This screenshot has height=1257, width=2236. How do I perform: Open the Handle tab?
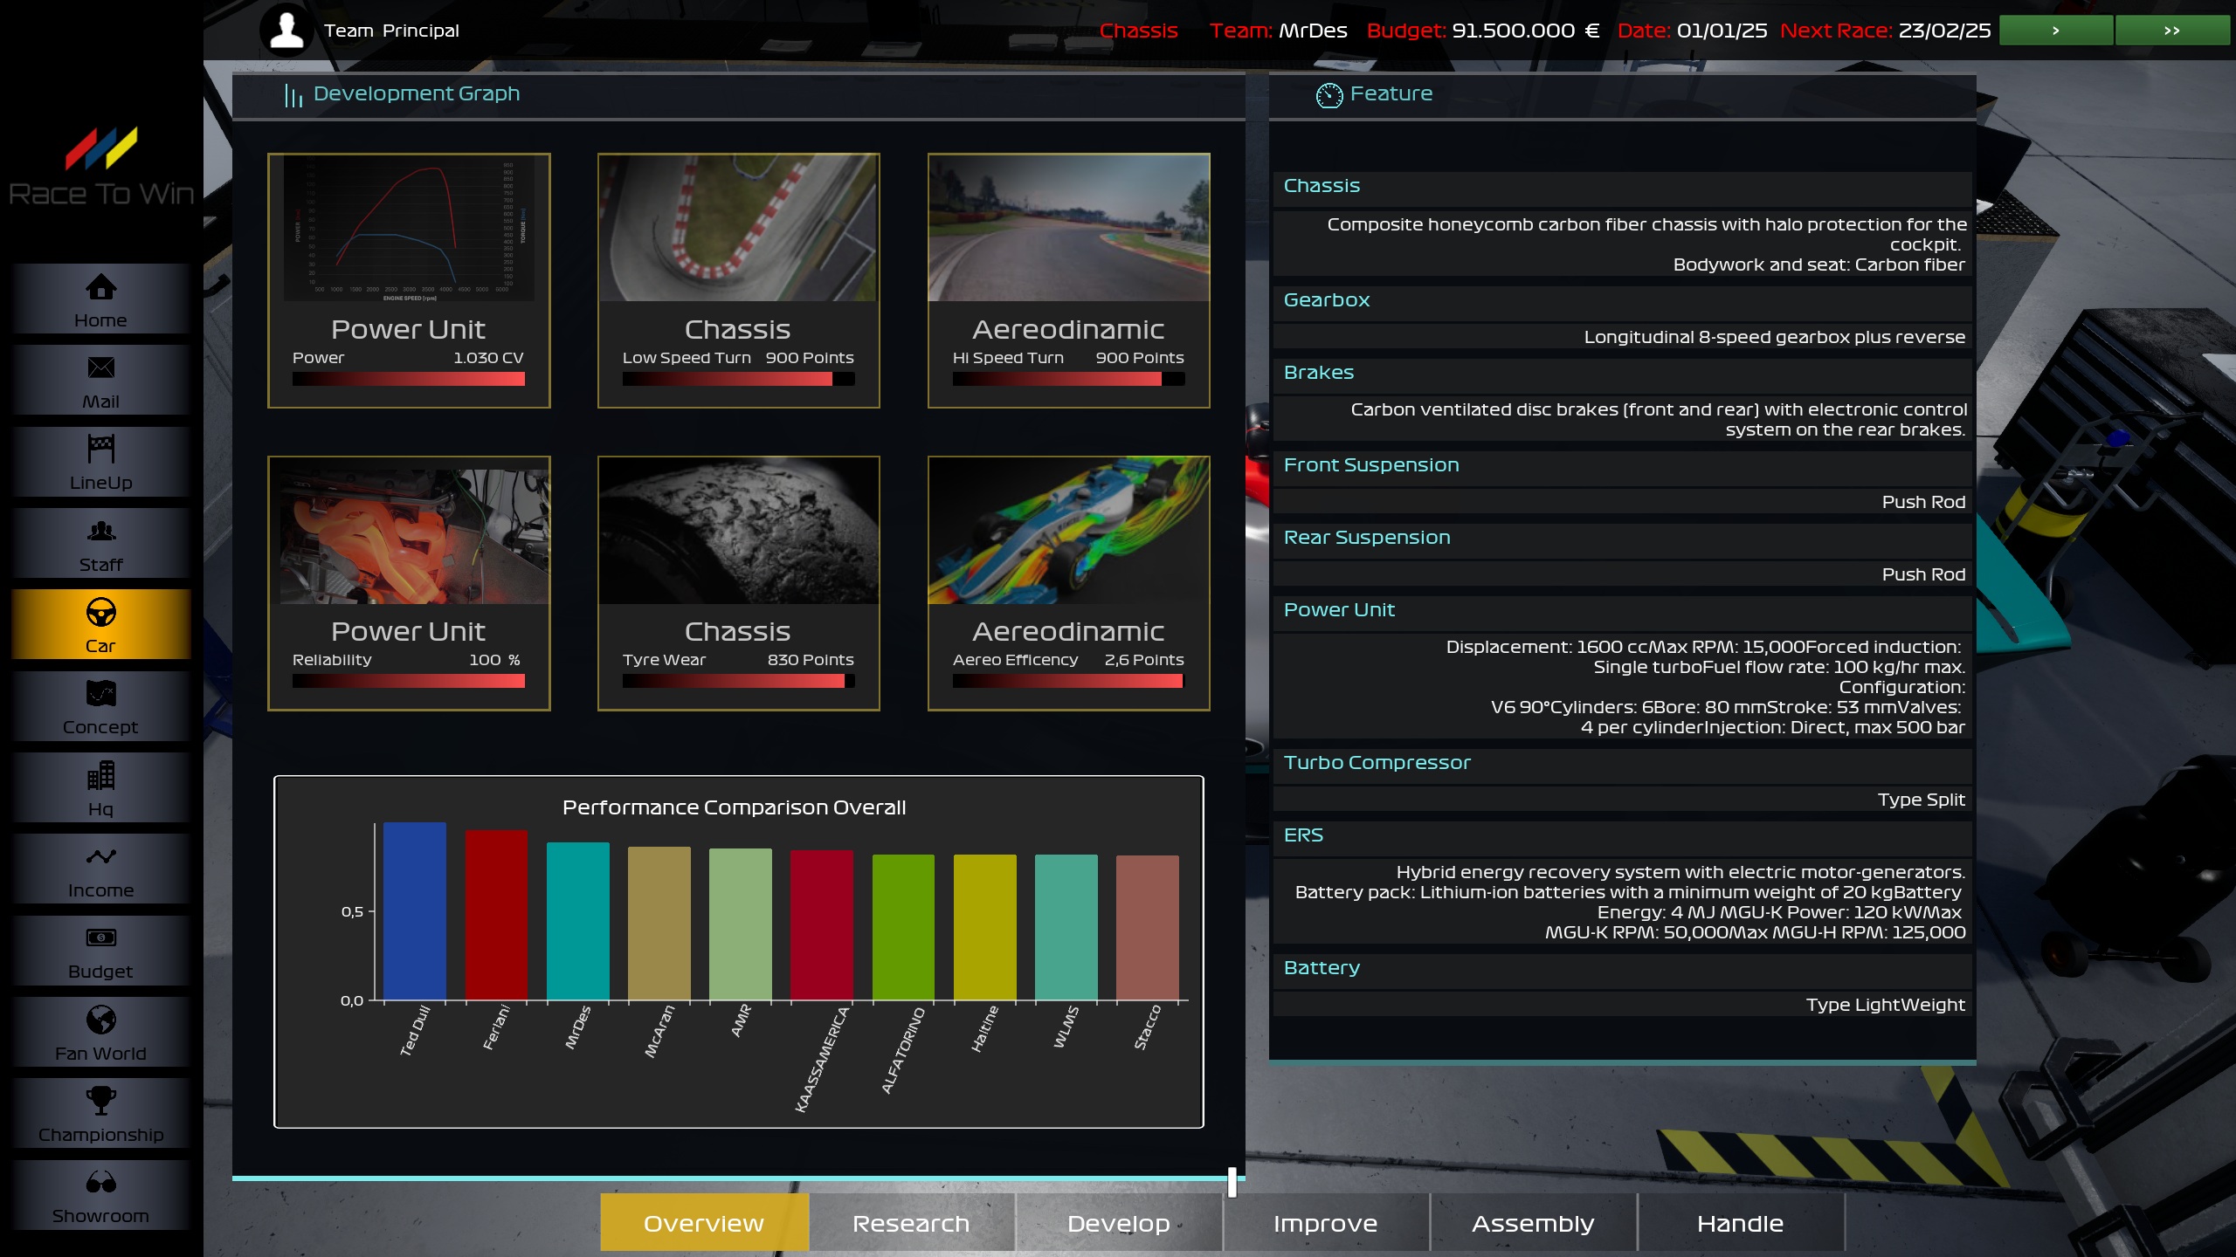coord(1740,1224)
